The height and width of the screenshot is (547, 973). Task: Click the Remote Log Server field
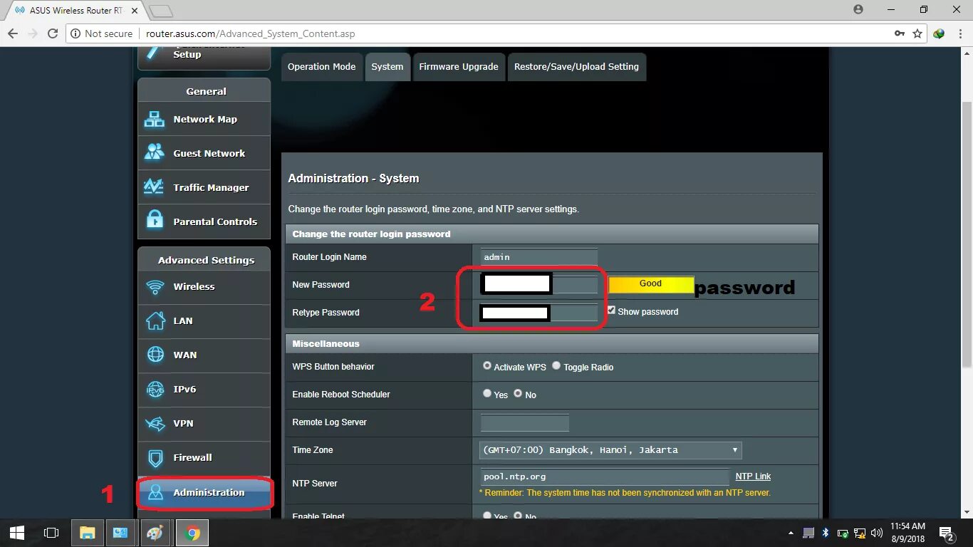click(525, 422)
